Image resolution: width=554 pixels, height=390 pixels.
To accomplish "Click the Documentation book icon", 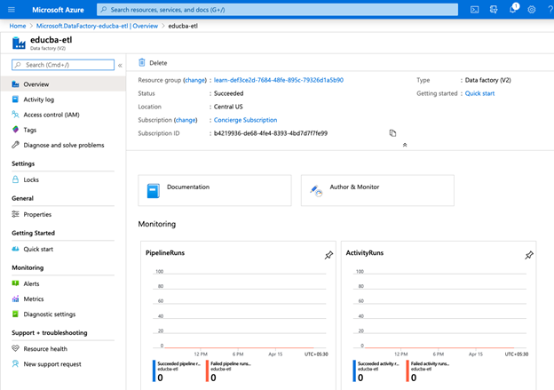I will pyautogui.click(x=154, y=191).
